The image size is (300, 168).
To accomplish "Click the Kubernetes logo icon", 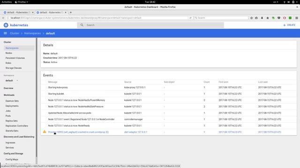I will [x=6, y=25].
